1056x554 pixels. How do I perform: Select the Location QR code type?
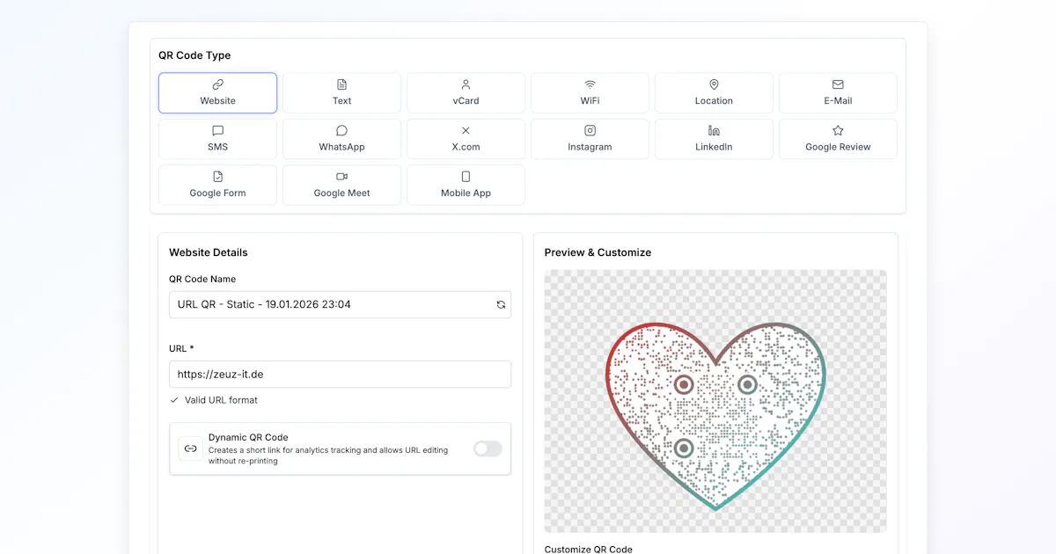click(x=714, y=92)
